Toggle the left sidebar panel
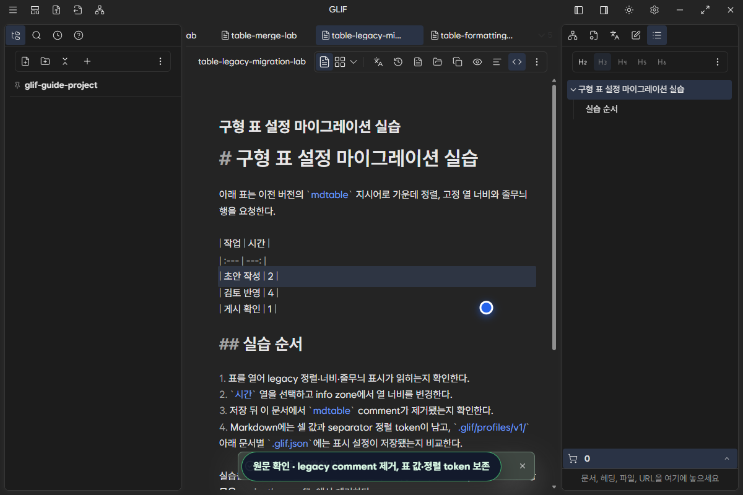The image size is (743, 495). coord(578,10)
